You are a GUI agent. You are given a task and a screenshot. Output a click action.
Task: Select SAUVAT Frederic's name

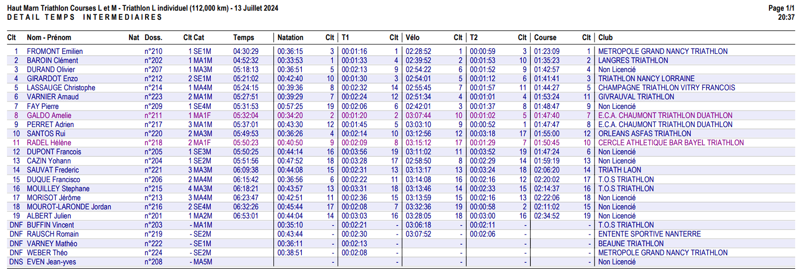pos(52,170)
